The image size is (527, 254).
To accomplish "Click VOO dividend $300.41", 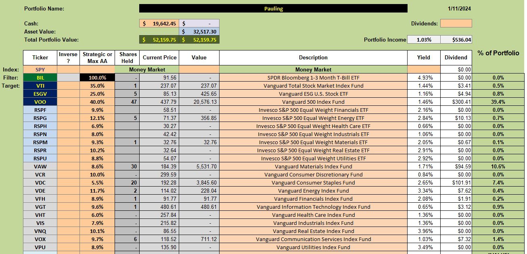I will point(456,102).
